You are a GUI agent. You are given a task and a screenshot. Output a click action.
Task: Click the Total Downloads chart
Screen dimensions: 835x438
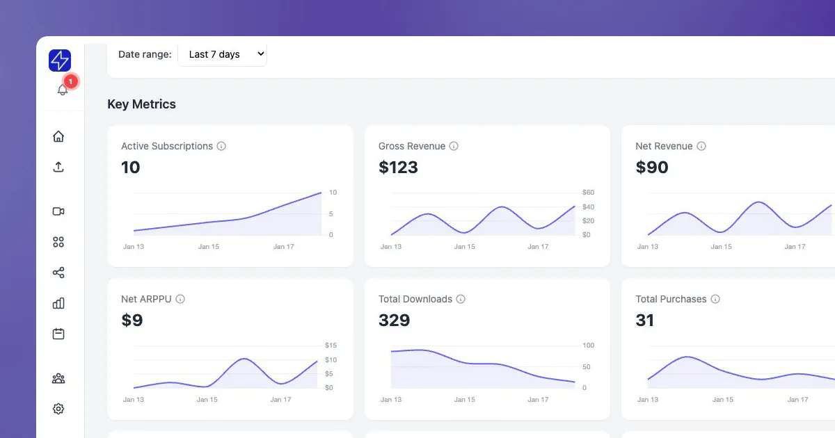(x=487, y=372)
